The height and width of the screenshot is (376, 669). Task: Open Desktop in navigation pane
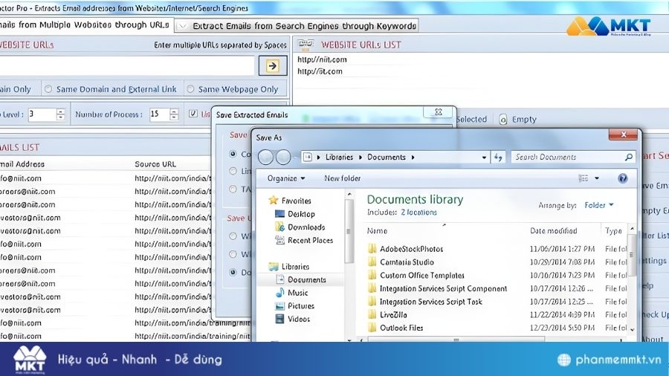(295, 214)
